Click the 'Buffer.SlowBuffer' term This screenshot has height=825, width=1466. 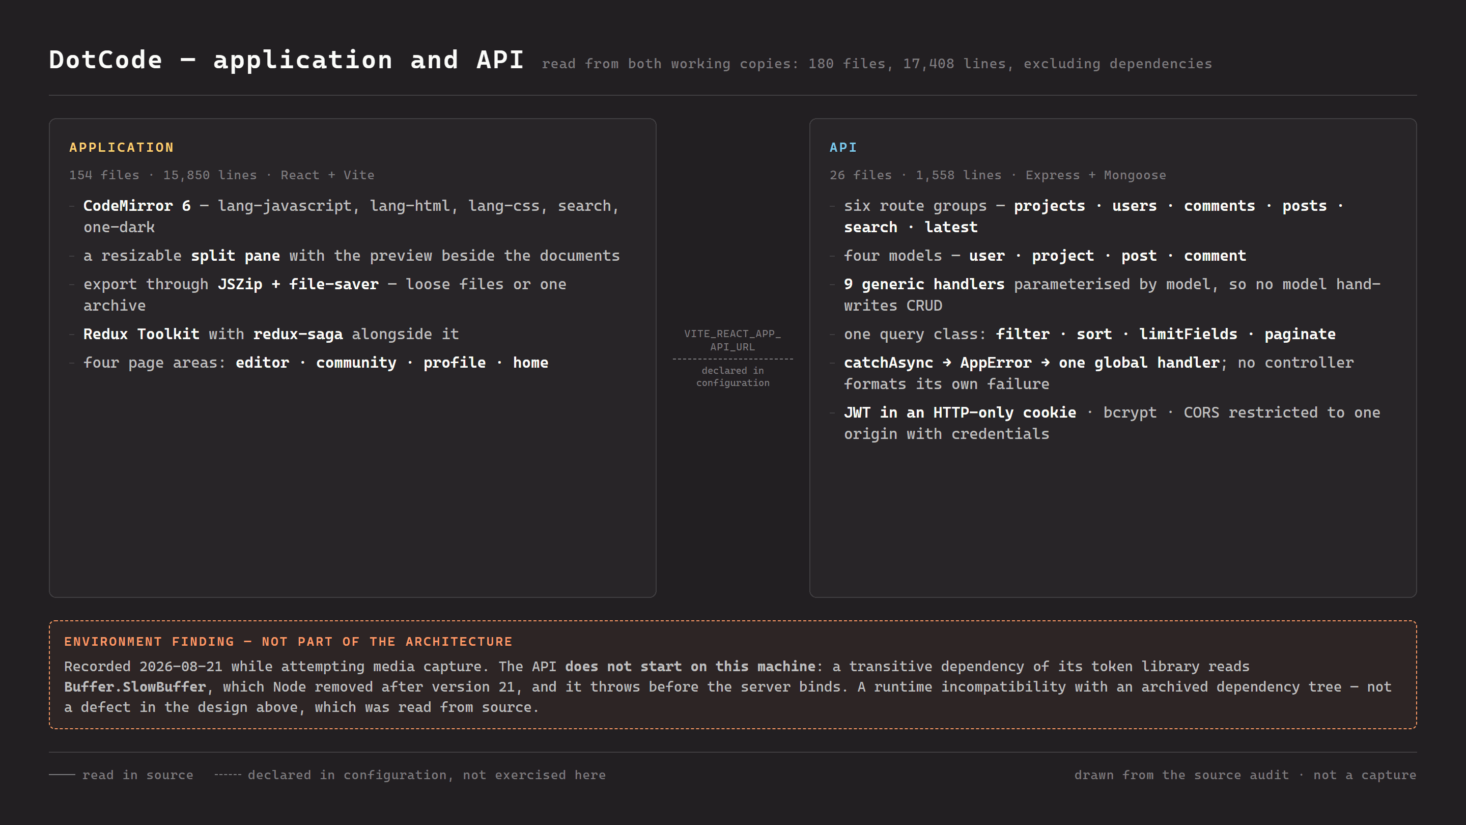pyautogui.click(x=135, y=687)
